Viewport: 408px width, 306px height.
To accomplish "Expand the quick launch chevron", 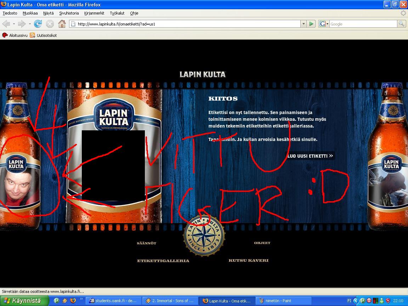I will click(81, 299).
